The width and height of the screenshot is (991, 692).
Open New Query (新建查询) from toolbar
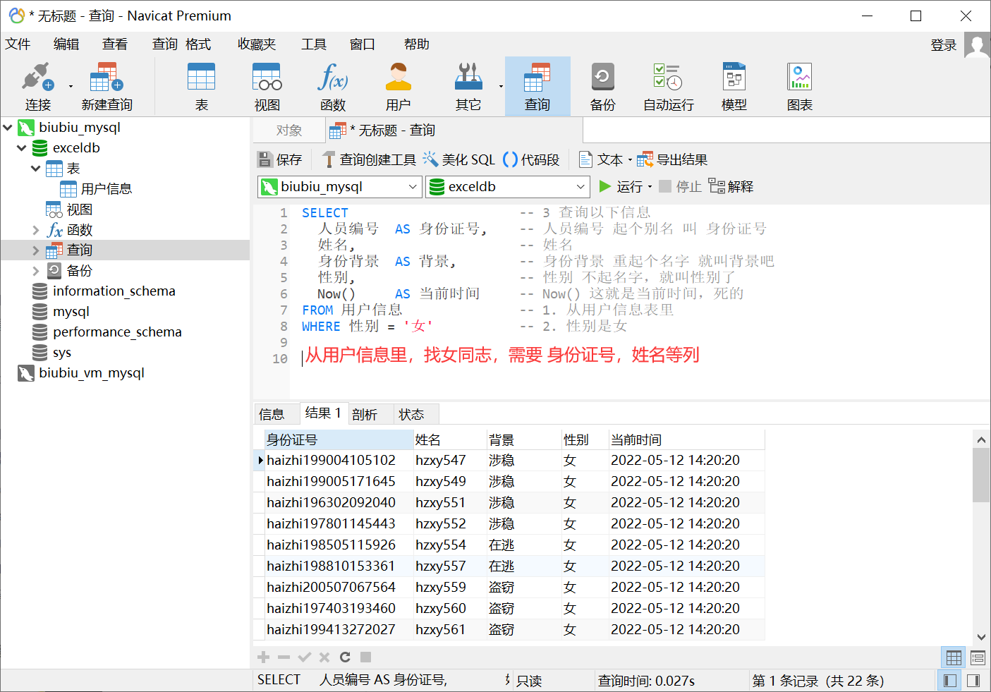[x=107, y=86]
